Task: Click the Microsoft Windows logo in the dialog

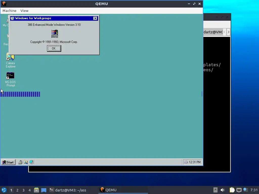Action: coord(55,34)
